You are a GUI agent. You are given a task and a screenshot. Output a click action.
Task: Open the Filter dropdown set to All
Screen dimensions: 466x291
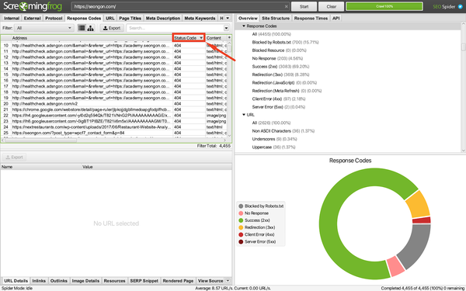[x=44, y=28]
